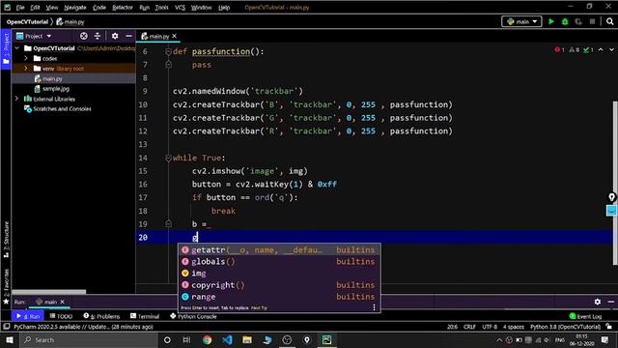
Task: Open sample.jpg in Project tree
Action: [56, 89]
